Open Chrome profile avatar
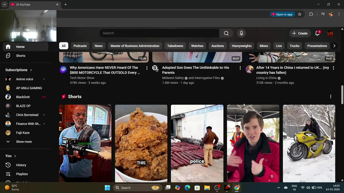Image resolution: width=344 pixels, height=193 pixels. 331,14
